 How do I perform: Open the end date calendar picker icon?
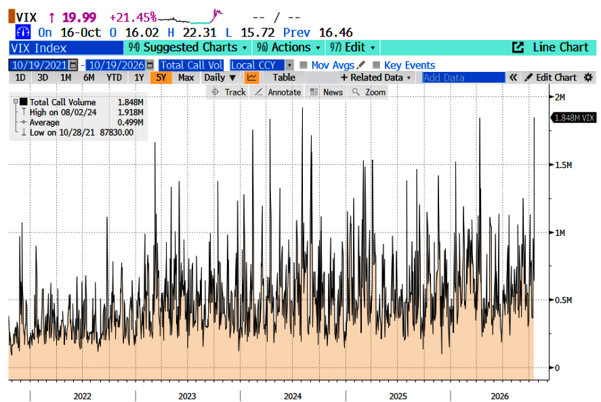[150, 65]
